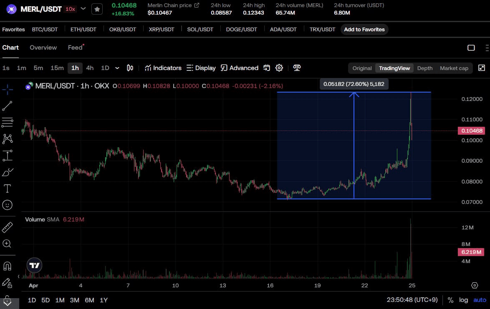Viewport: 490px width, 309px height.
Task: Select the 1s timeframe
Action: pos(6,68)
